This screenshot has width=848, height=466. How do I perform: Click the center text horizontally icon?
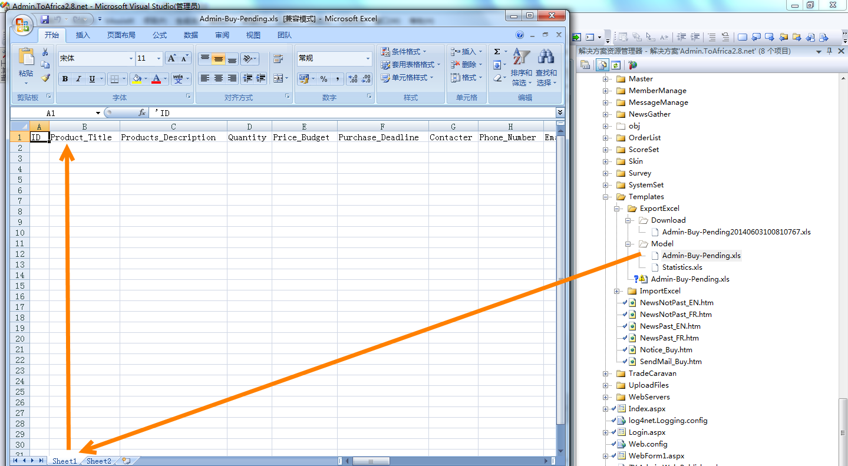click(x=219, y=78)
